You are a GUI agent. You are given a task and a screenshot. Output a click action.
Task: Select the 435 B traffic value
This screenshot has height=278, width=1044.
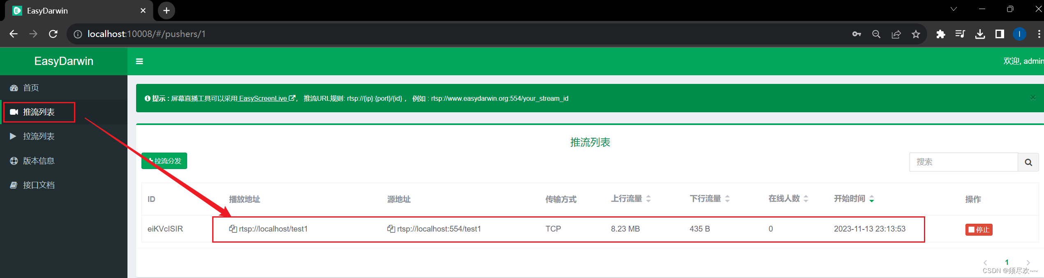coord(700,229)
